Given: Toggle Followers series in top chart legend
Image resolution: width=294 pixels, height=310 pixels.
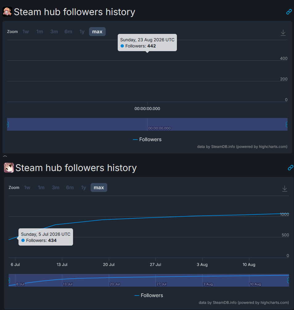Looking at the screenshot, I should (147, 139).
